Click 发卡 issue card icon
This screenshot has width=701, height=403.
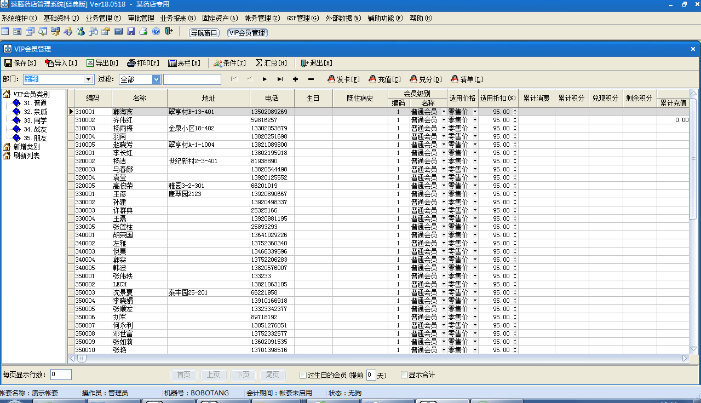pyautogui.click(x=331, y=79)
